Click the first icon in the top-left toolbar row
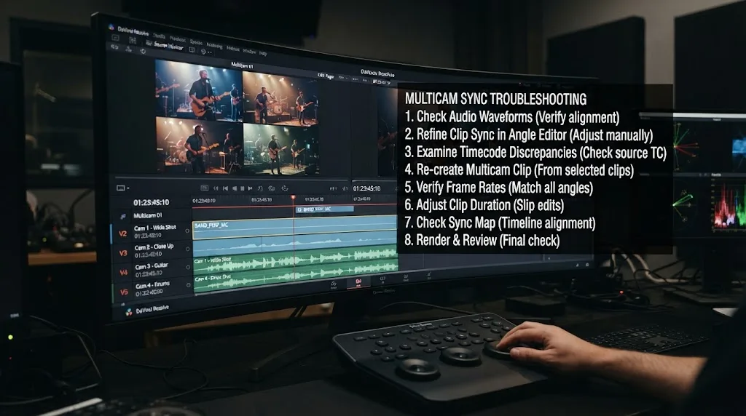Viewport: 746px width, 416px height. pyautogui.click(x=116, y=37)
